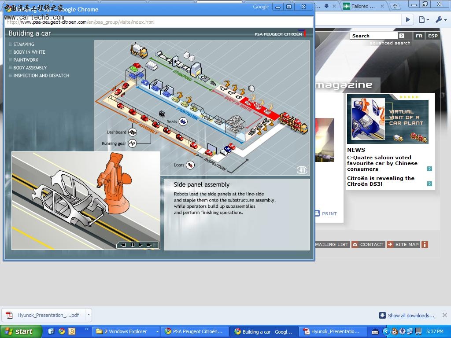Open the PAINTWORK section
Screen dimensions: 451x338
click(x=26, y=60)
